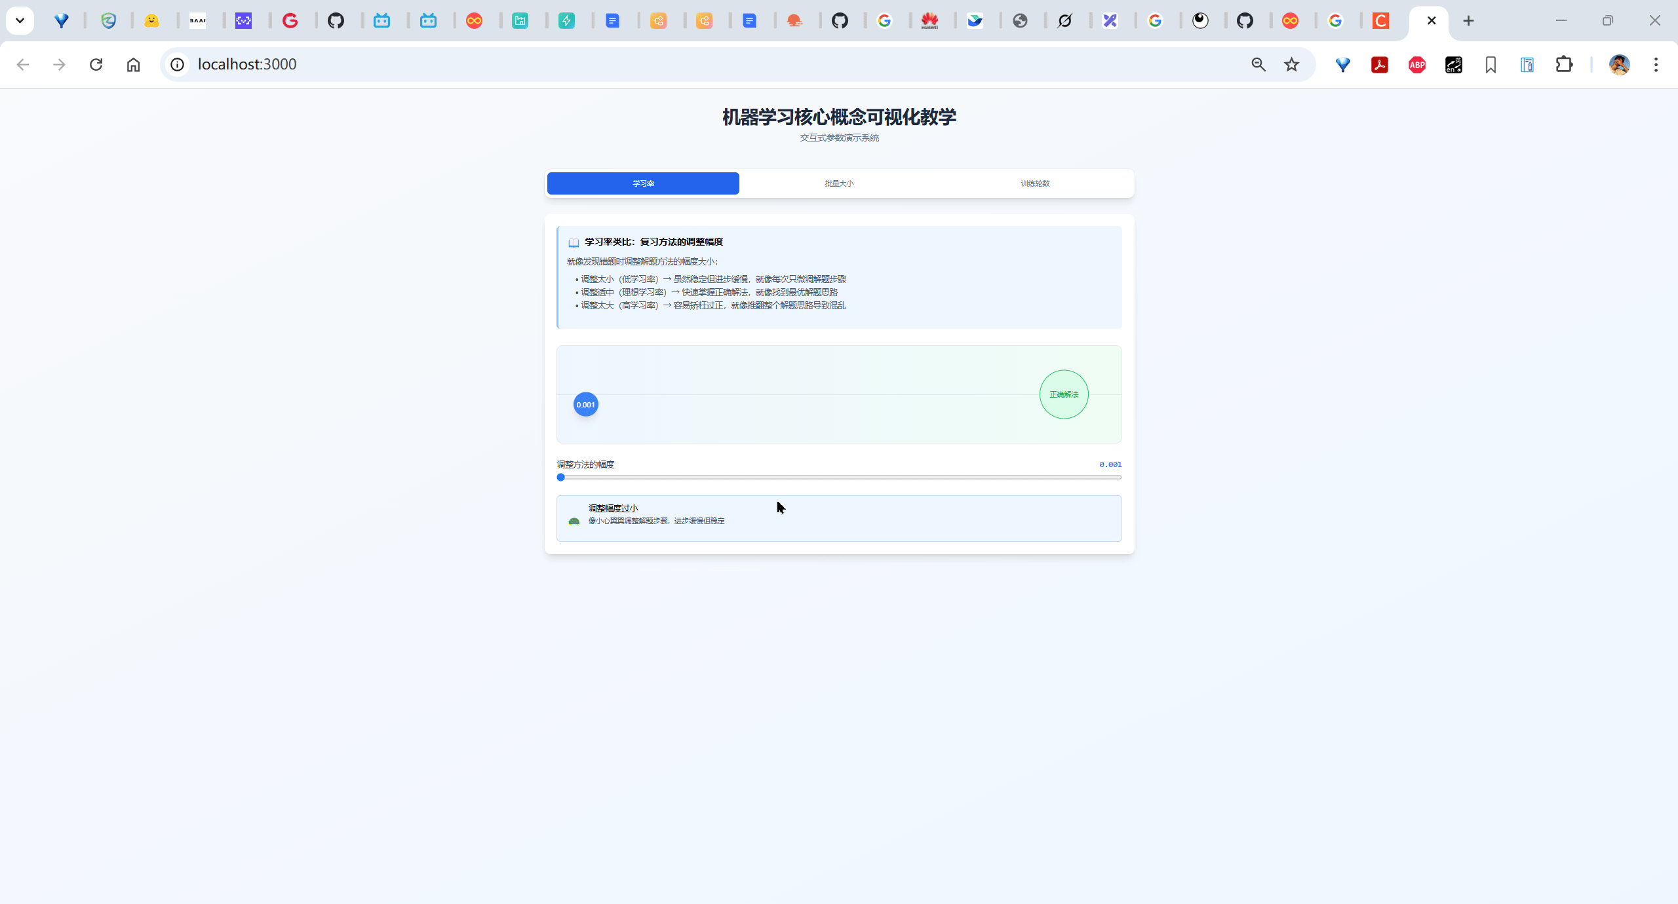Open the Extensions puzzle icon
This screenshot has height=904, width=1678.
[x=1564, y=64]
